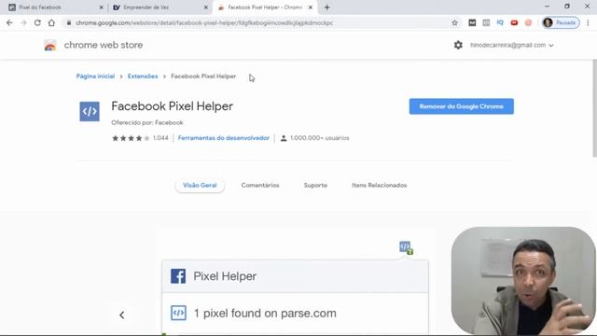Go to Extensões breadcrumb
This screenshot has height=336, width=597.
pyautogui.click(x=143, y=77)
